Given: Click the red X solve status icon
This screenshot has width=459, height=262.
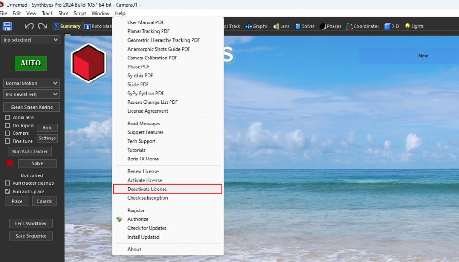Looking at the screenshot, I should pyautogui.click(x=10, y=163).
